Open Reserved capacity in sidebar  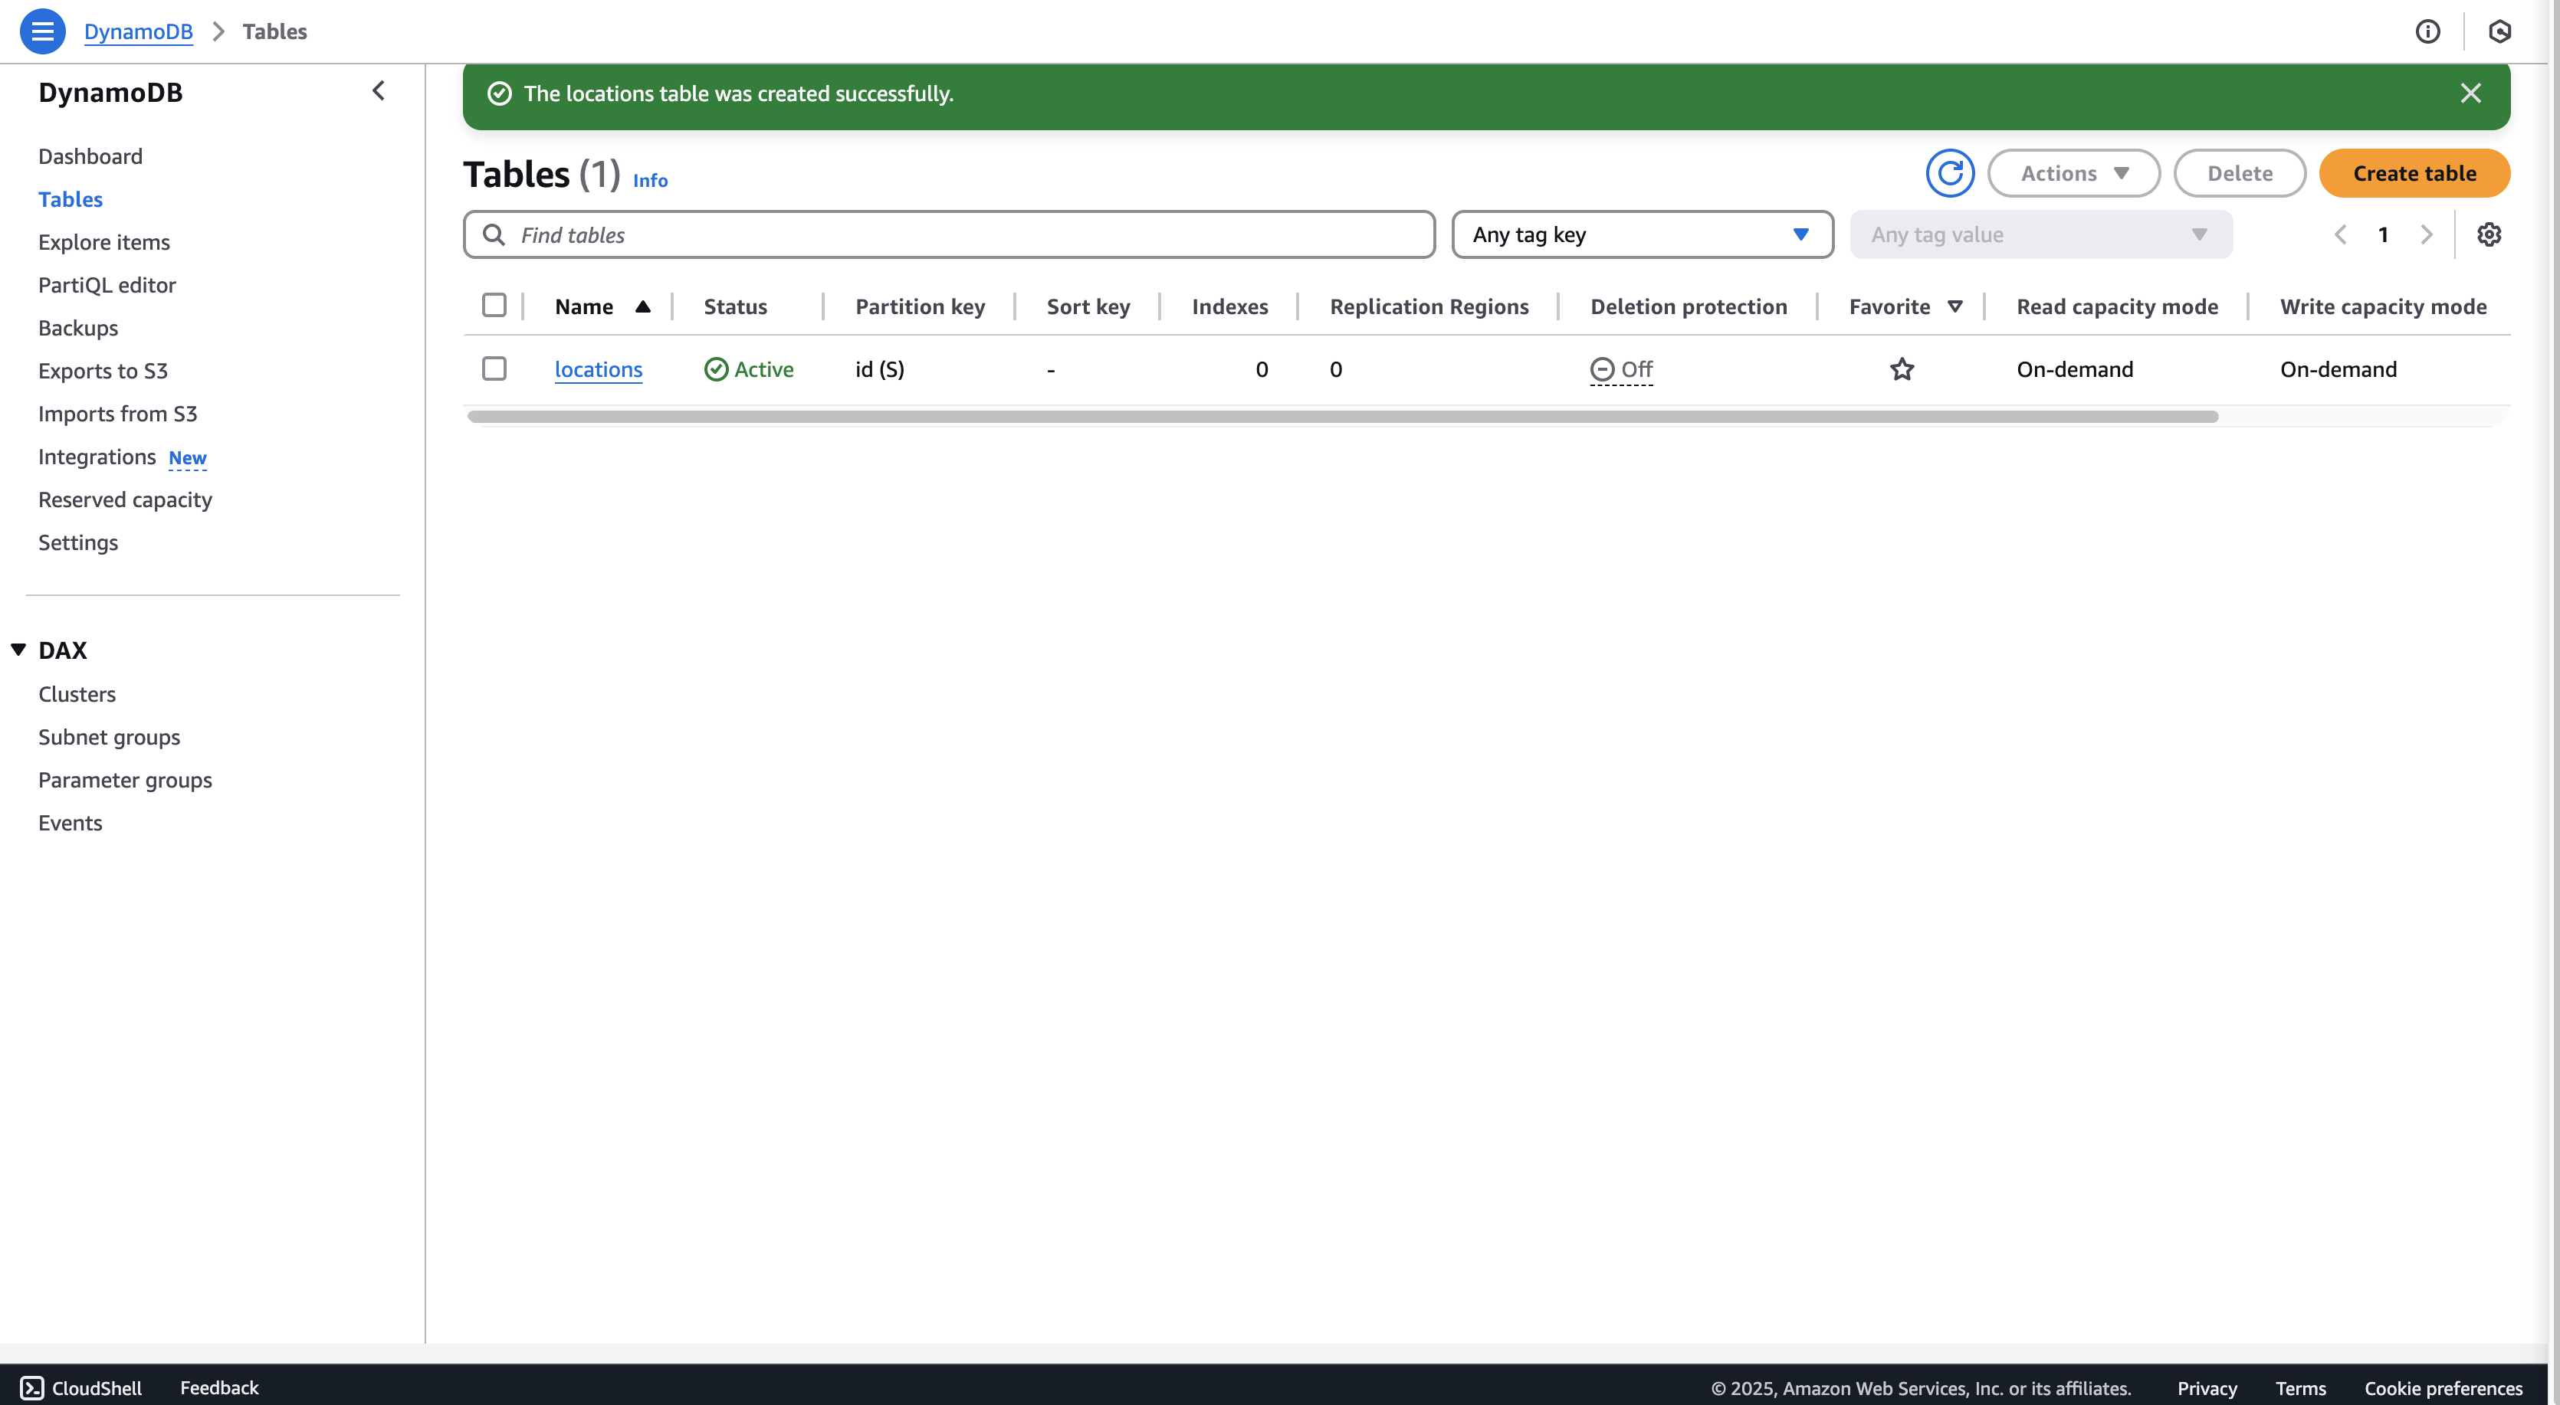[x=125, y=499]
